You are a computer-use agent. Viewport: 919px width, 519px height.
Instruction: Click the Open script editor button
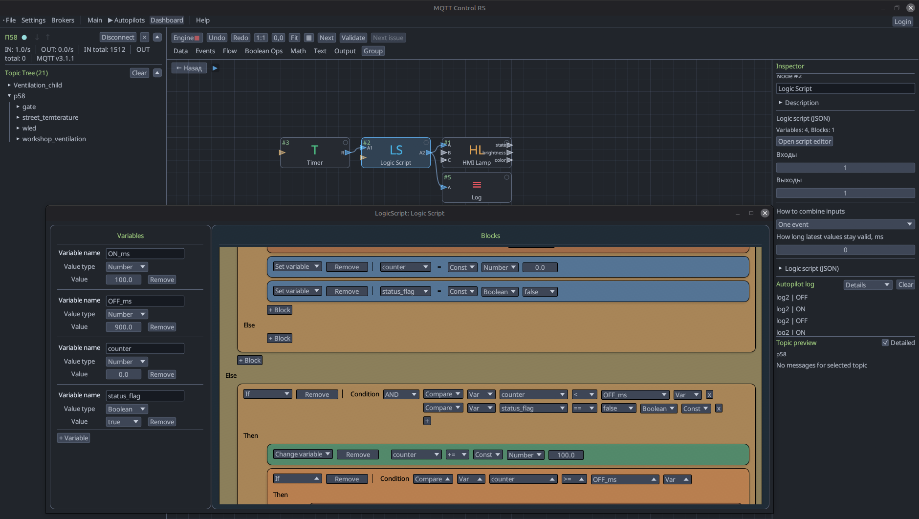pos(804,141)
